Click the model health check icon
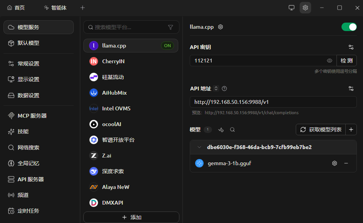This screenshot has width=363, height=223. (221, 130)
